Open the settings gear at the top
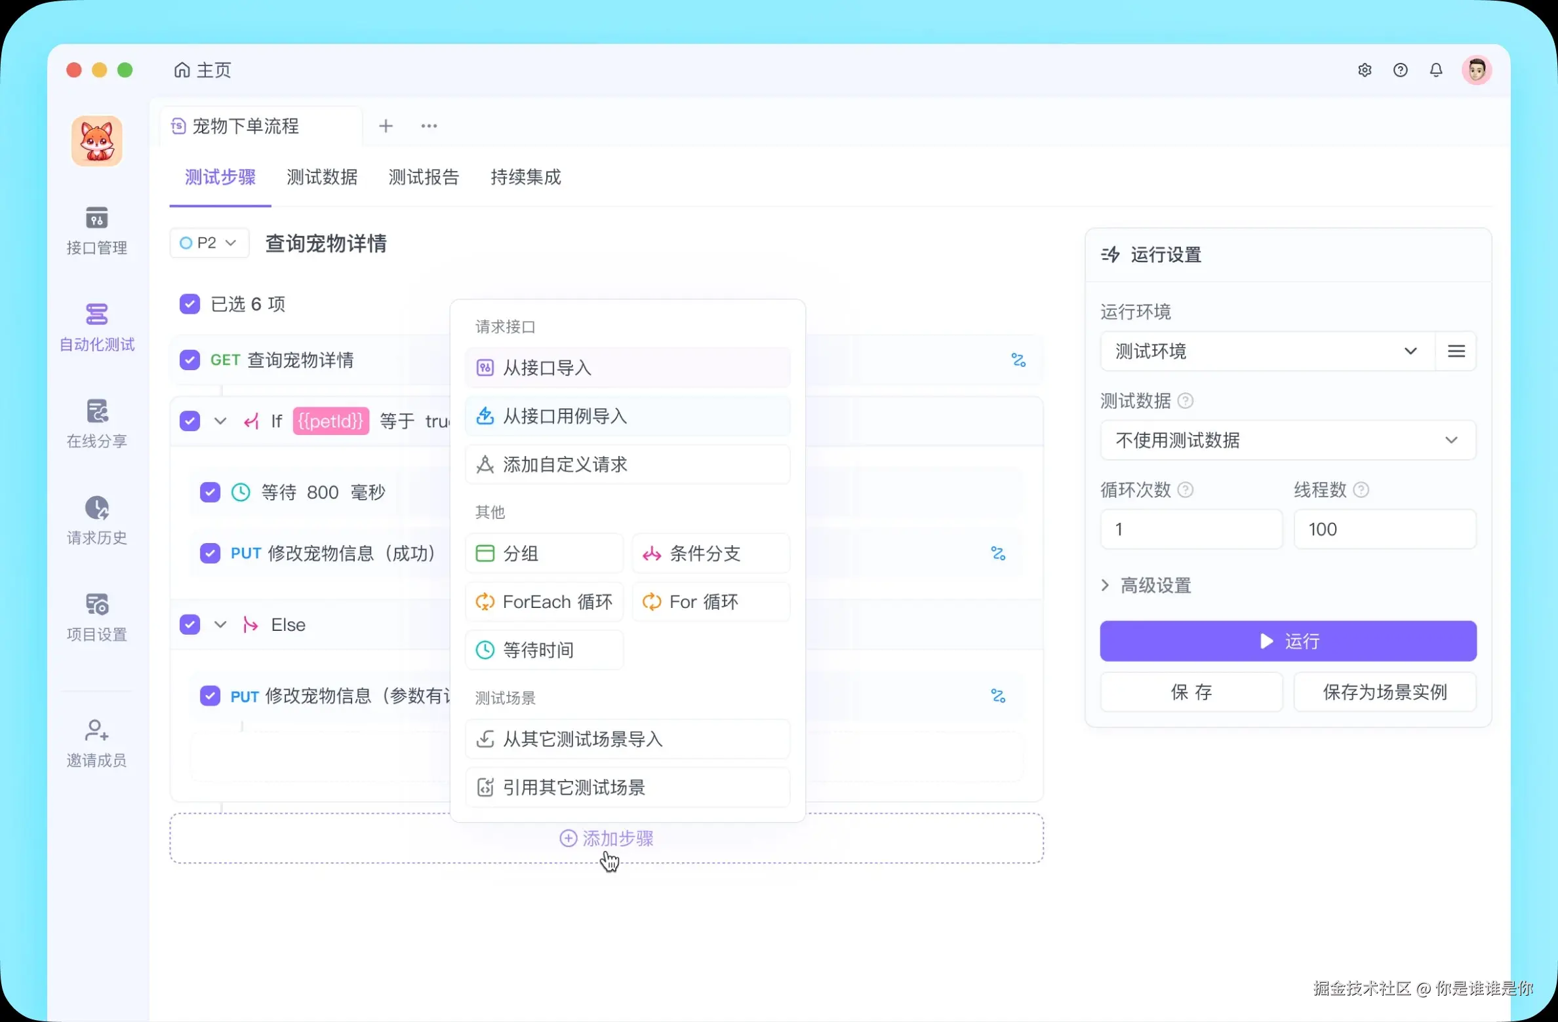The width and height of the screenshot is (1558, 1022). (1365, 70)
